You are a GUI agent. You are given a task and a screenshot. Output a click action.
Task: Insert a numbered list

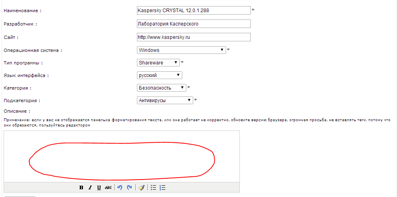tap(162, 188)
